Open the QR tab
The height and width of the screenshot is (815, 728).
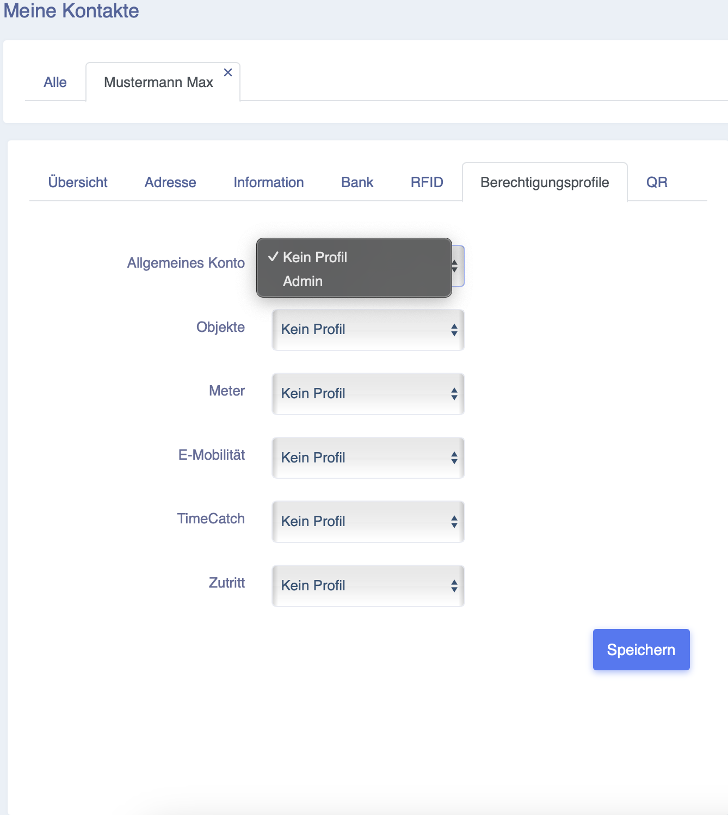point(657,182)
